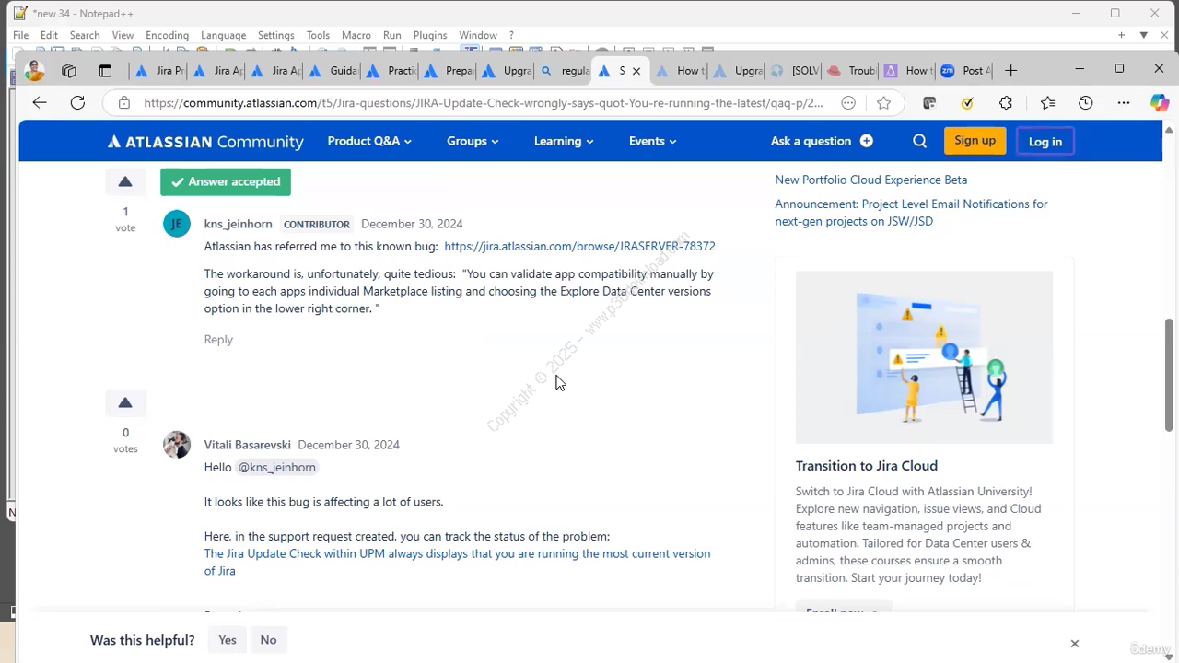Screen dimensions: 1179x663
Task: Click the Vitali Basarevski author name
Action: tap(247, 445)
